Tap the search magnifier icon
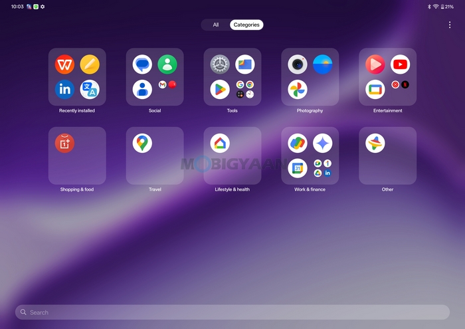The height and width of the screenshot is (329, 465). 23,312
